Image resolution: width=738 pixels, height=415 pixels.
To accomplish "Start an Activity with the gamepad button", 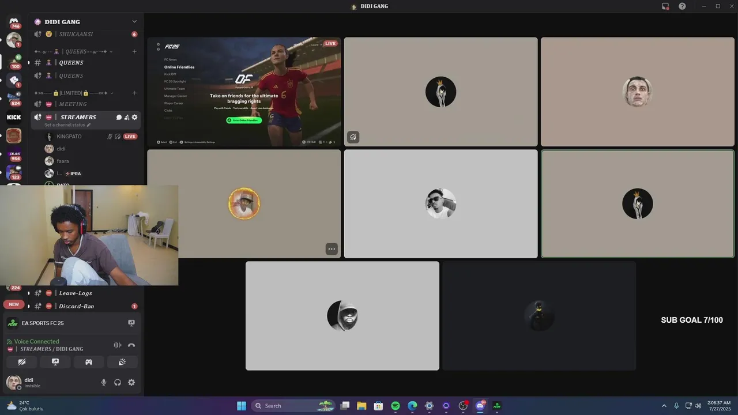I will [x=89, y=362].
